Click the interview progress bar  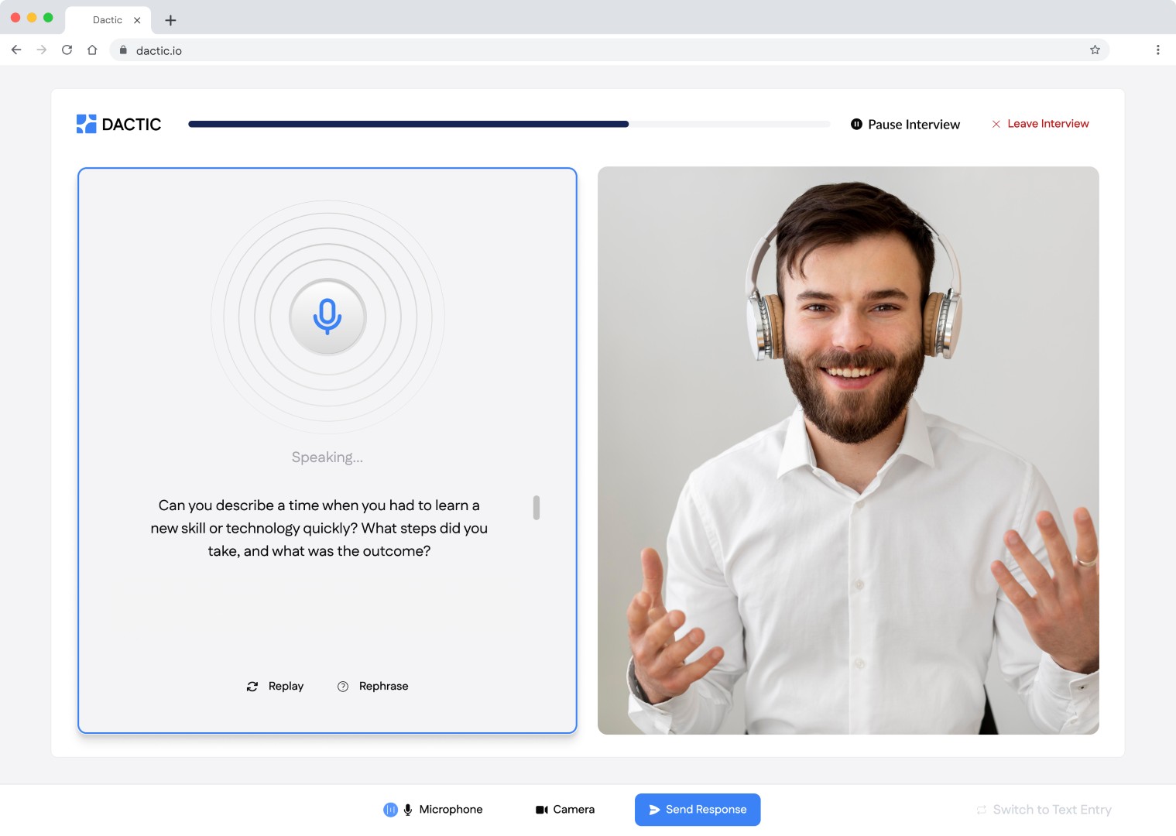pyautogui.click(x=509, y=124)
